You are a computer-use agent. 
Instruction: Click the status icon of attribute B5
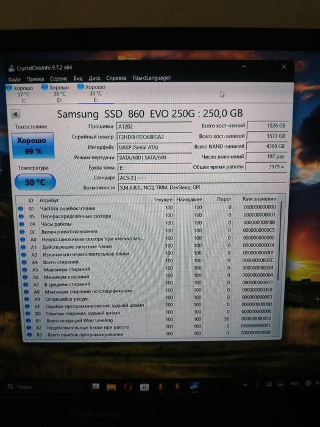point(30,335)
